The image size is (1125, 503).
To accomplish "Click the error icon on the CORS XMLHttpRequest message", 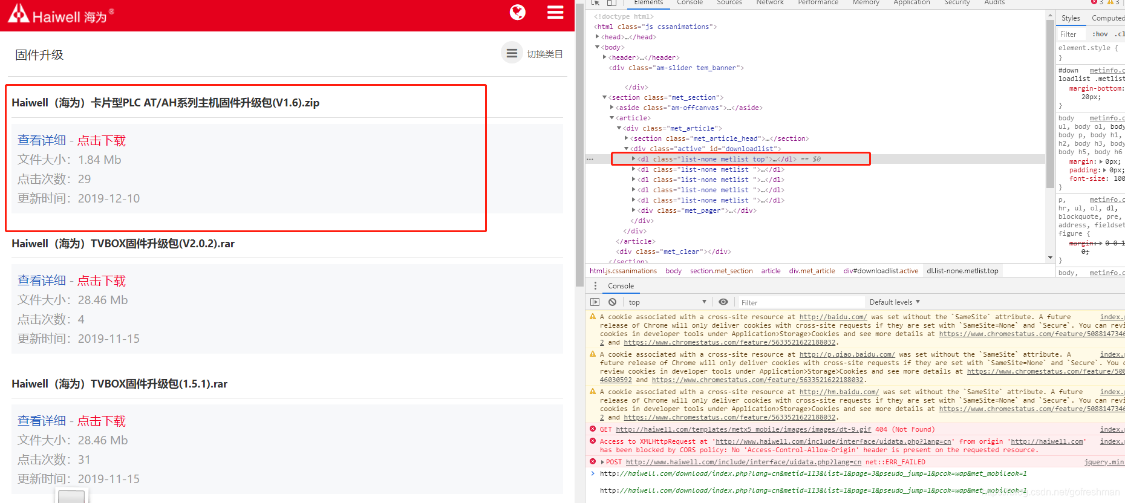I will point(593,441).
